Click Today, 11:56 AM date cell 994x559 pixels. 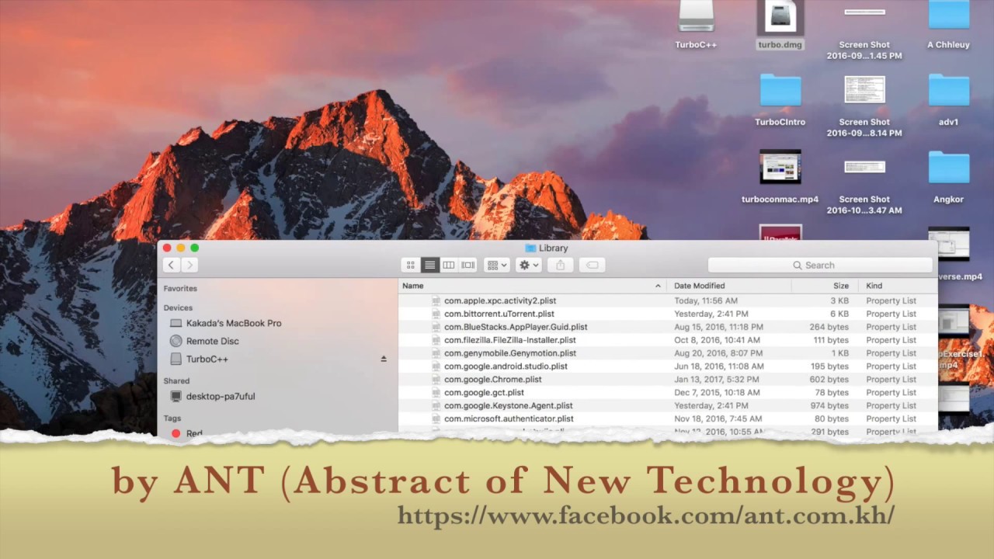705,300
